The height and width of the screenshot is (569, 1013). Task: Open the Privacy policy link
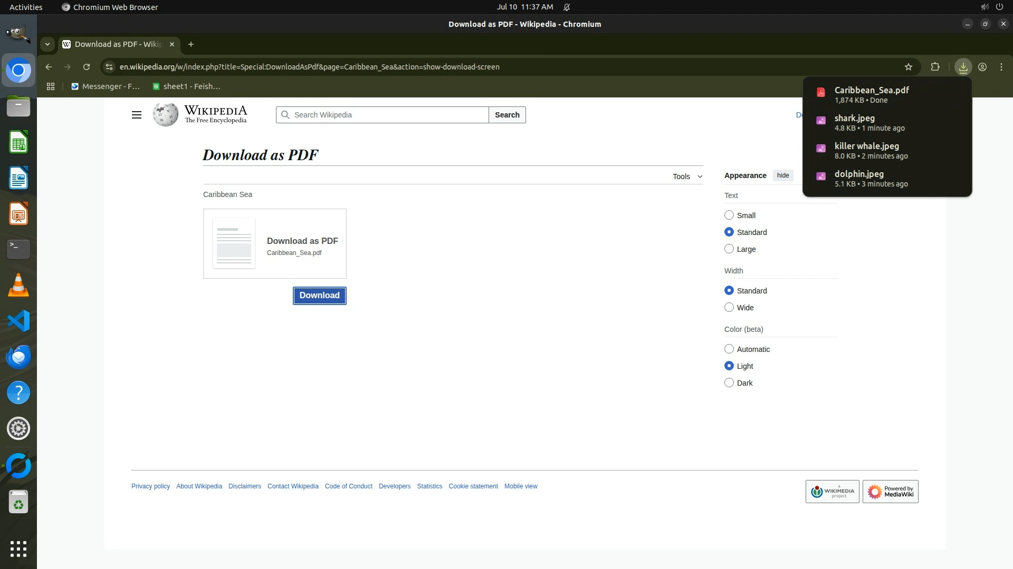(x=150, y=486)
